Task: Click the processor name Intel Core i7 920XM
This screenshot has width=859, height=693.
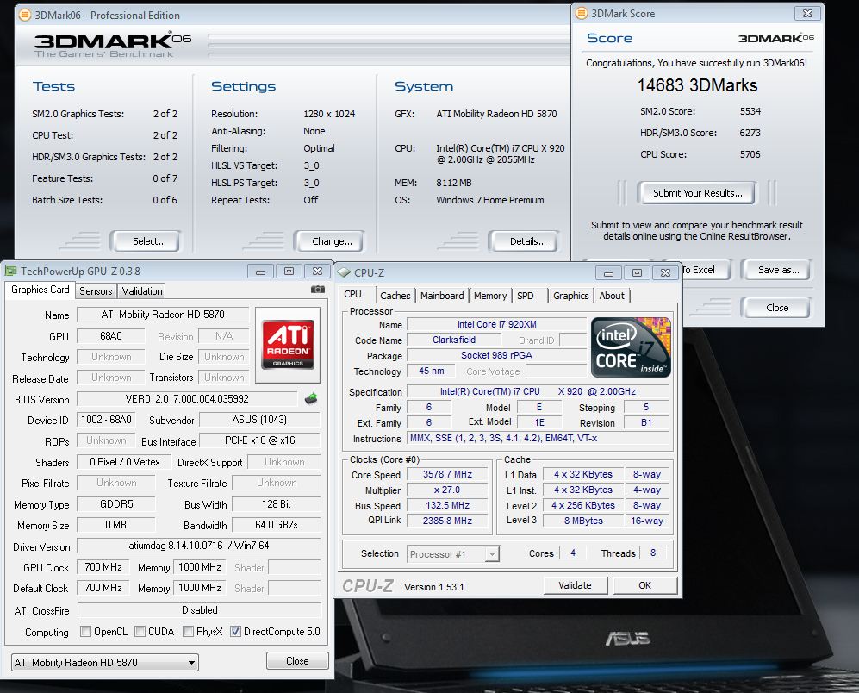Action: [496, 325]
